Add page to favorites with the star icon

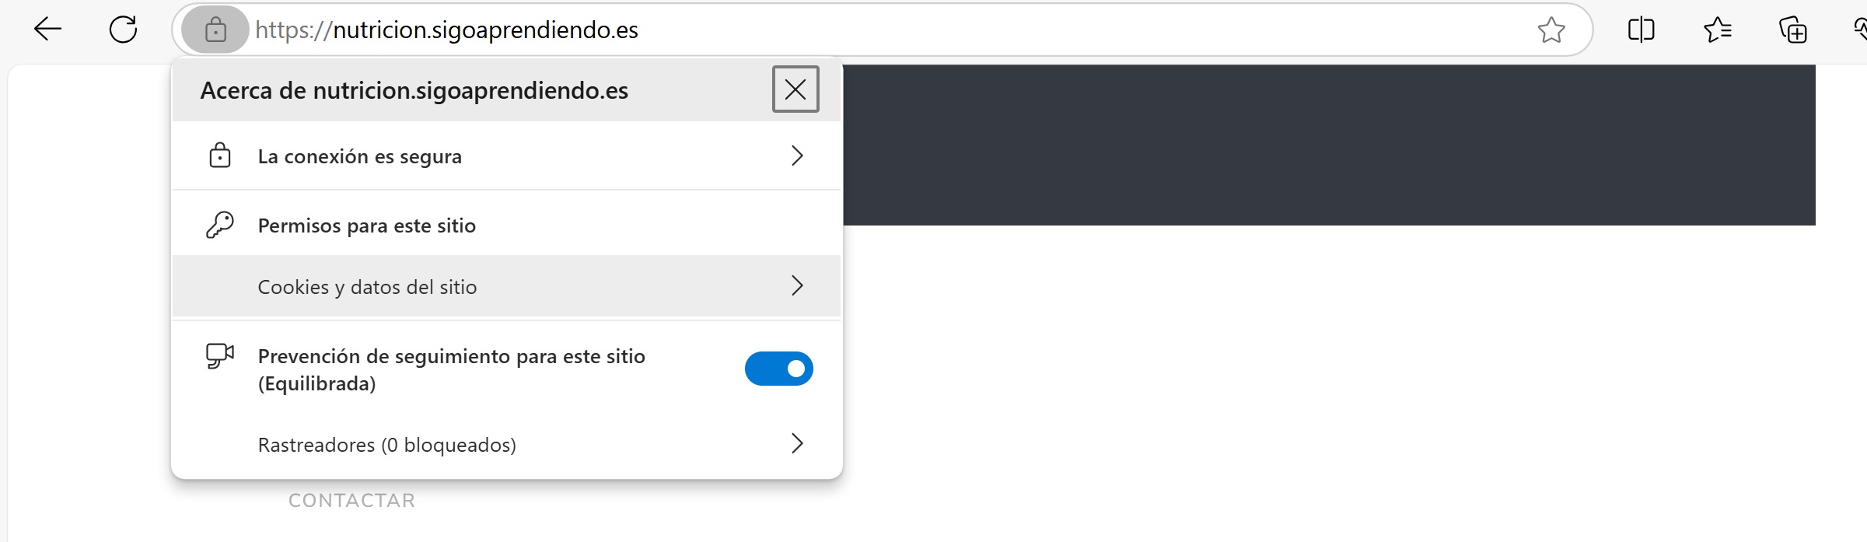click(1551, 30)
